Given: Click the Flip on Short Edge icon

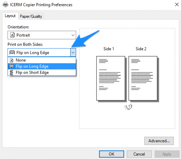Looking at the screenshot, I should coord(11,73).
